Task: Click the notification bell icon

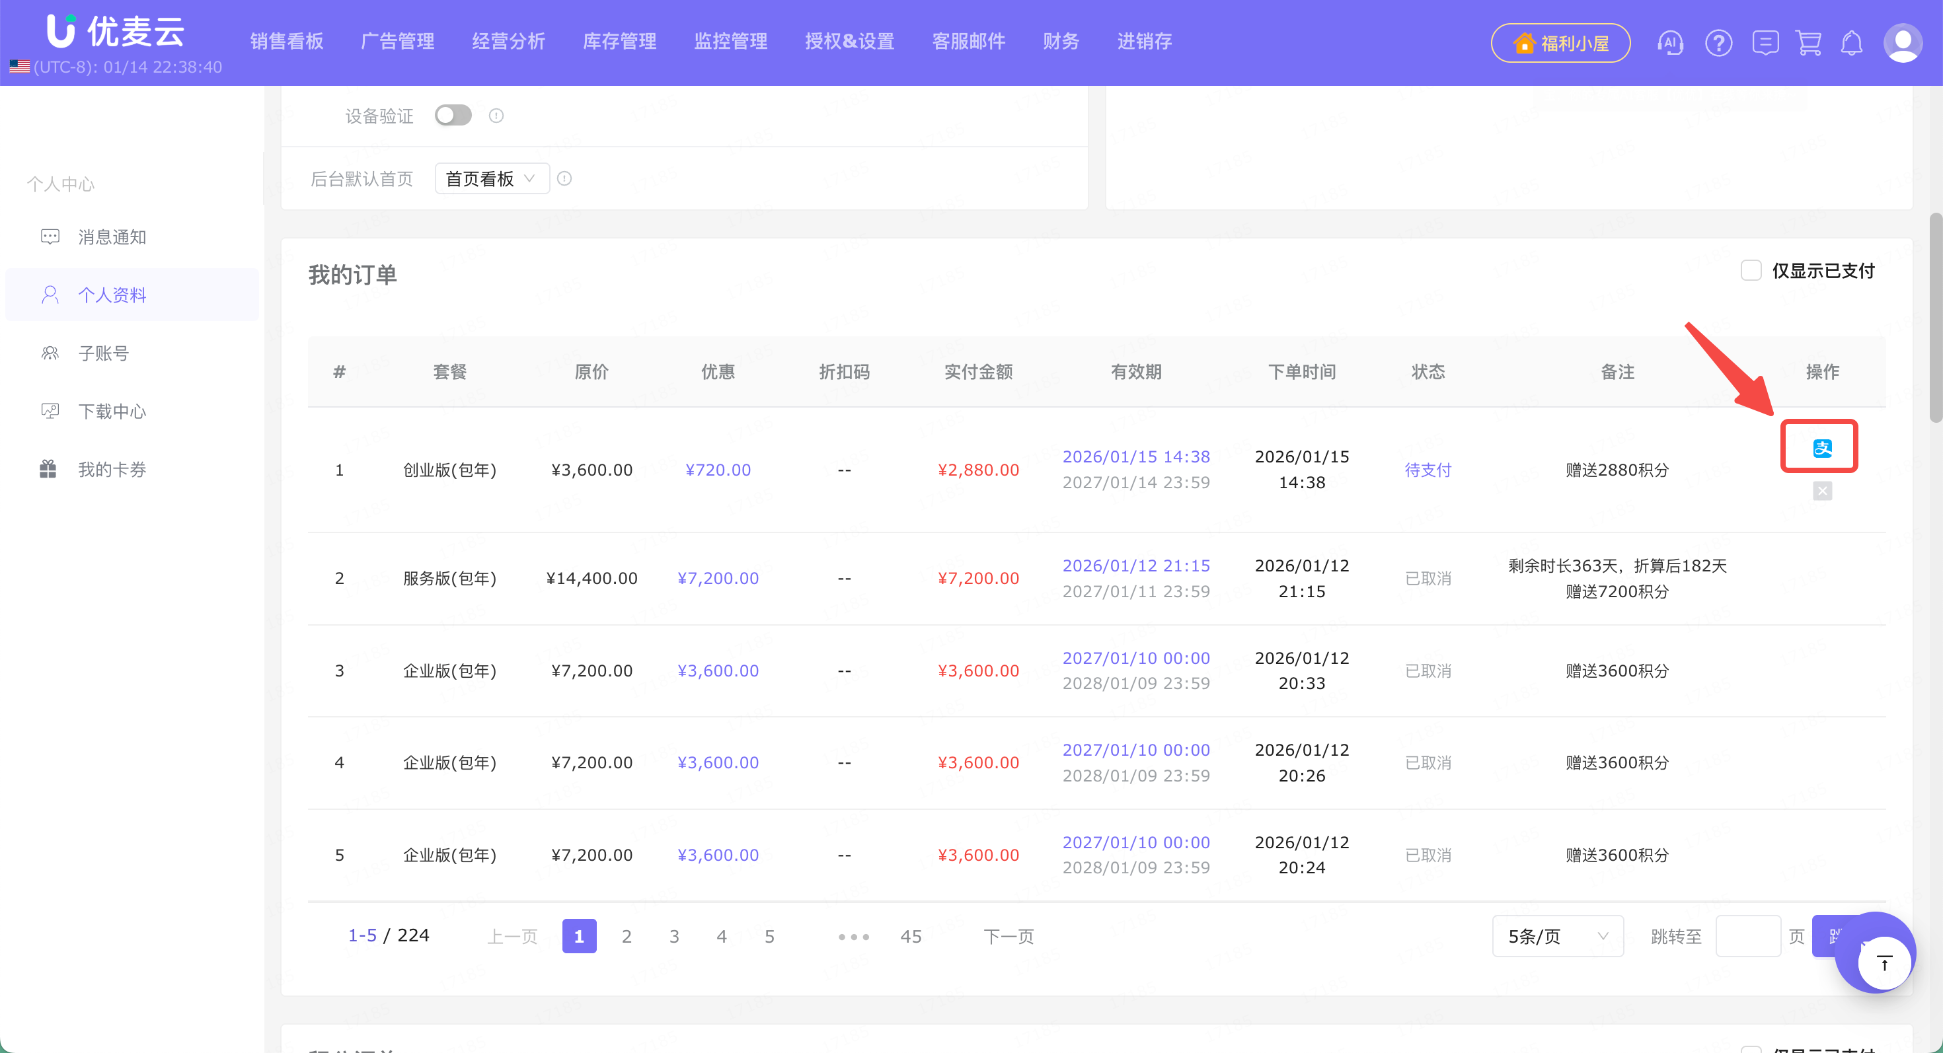Action: click(1851, 43)
